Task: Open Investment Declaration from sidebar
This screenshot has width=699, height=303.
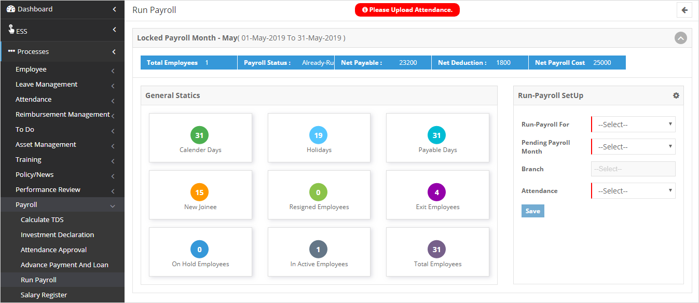Action: [57, 235]
